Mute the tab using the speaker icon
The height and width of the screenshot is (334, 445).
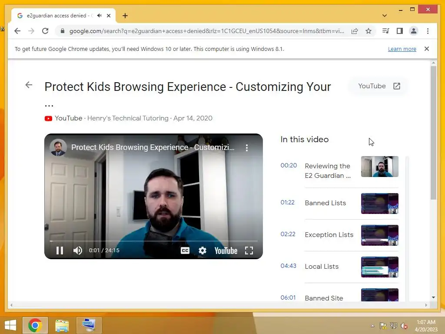tap(99, 16)
